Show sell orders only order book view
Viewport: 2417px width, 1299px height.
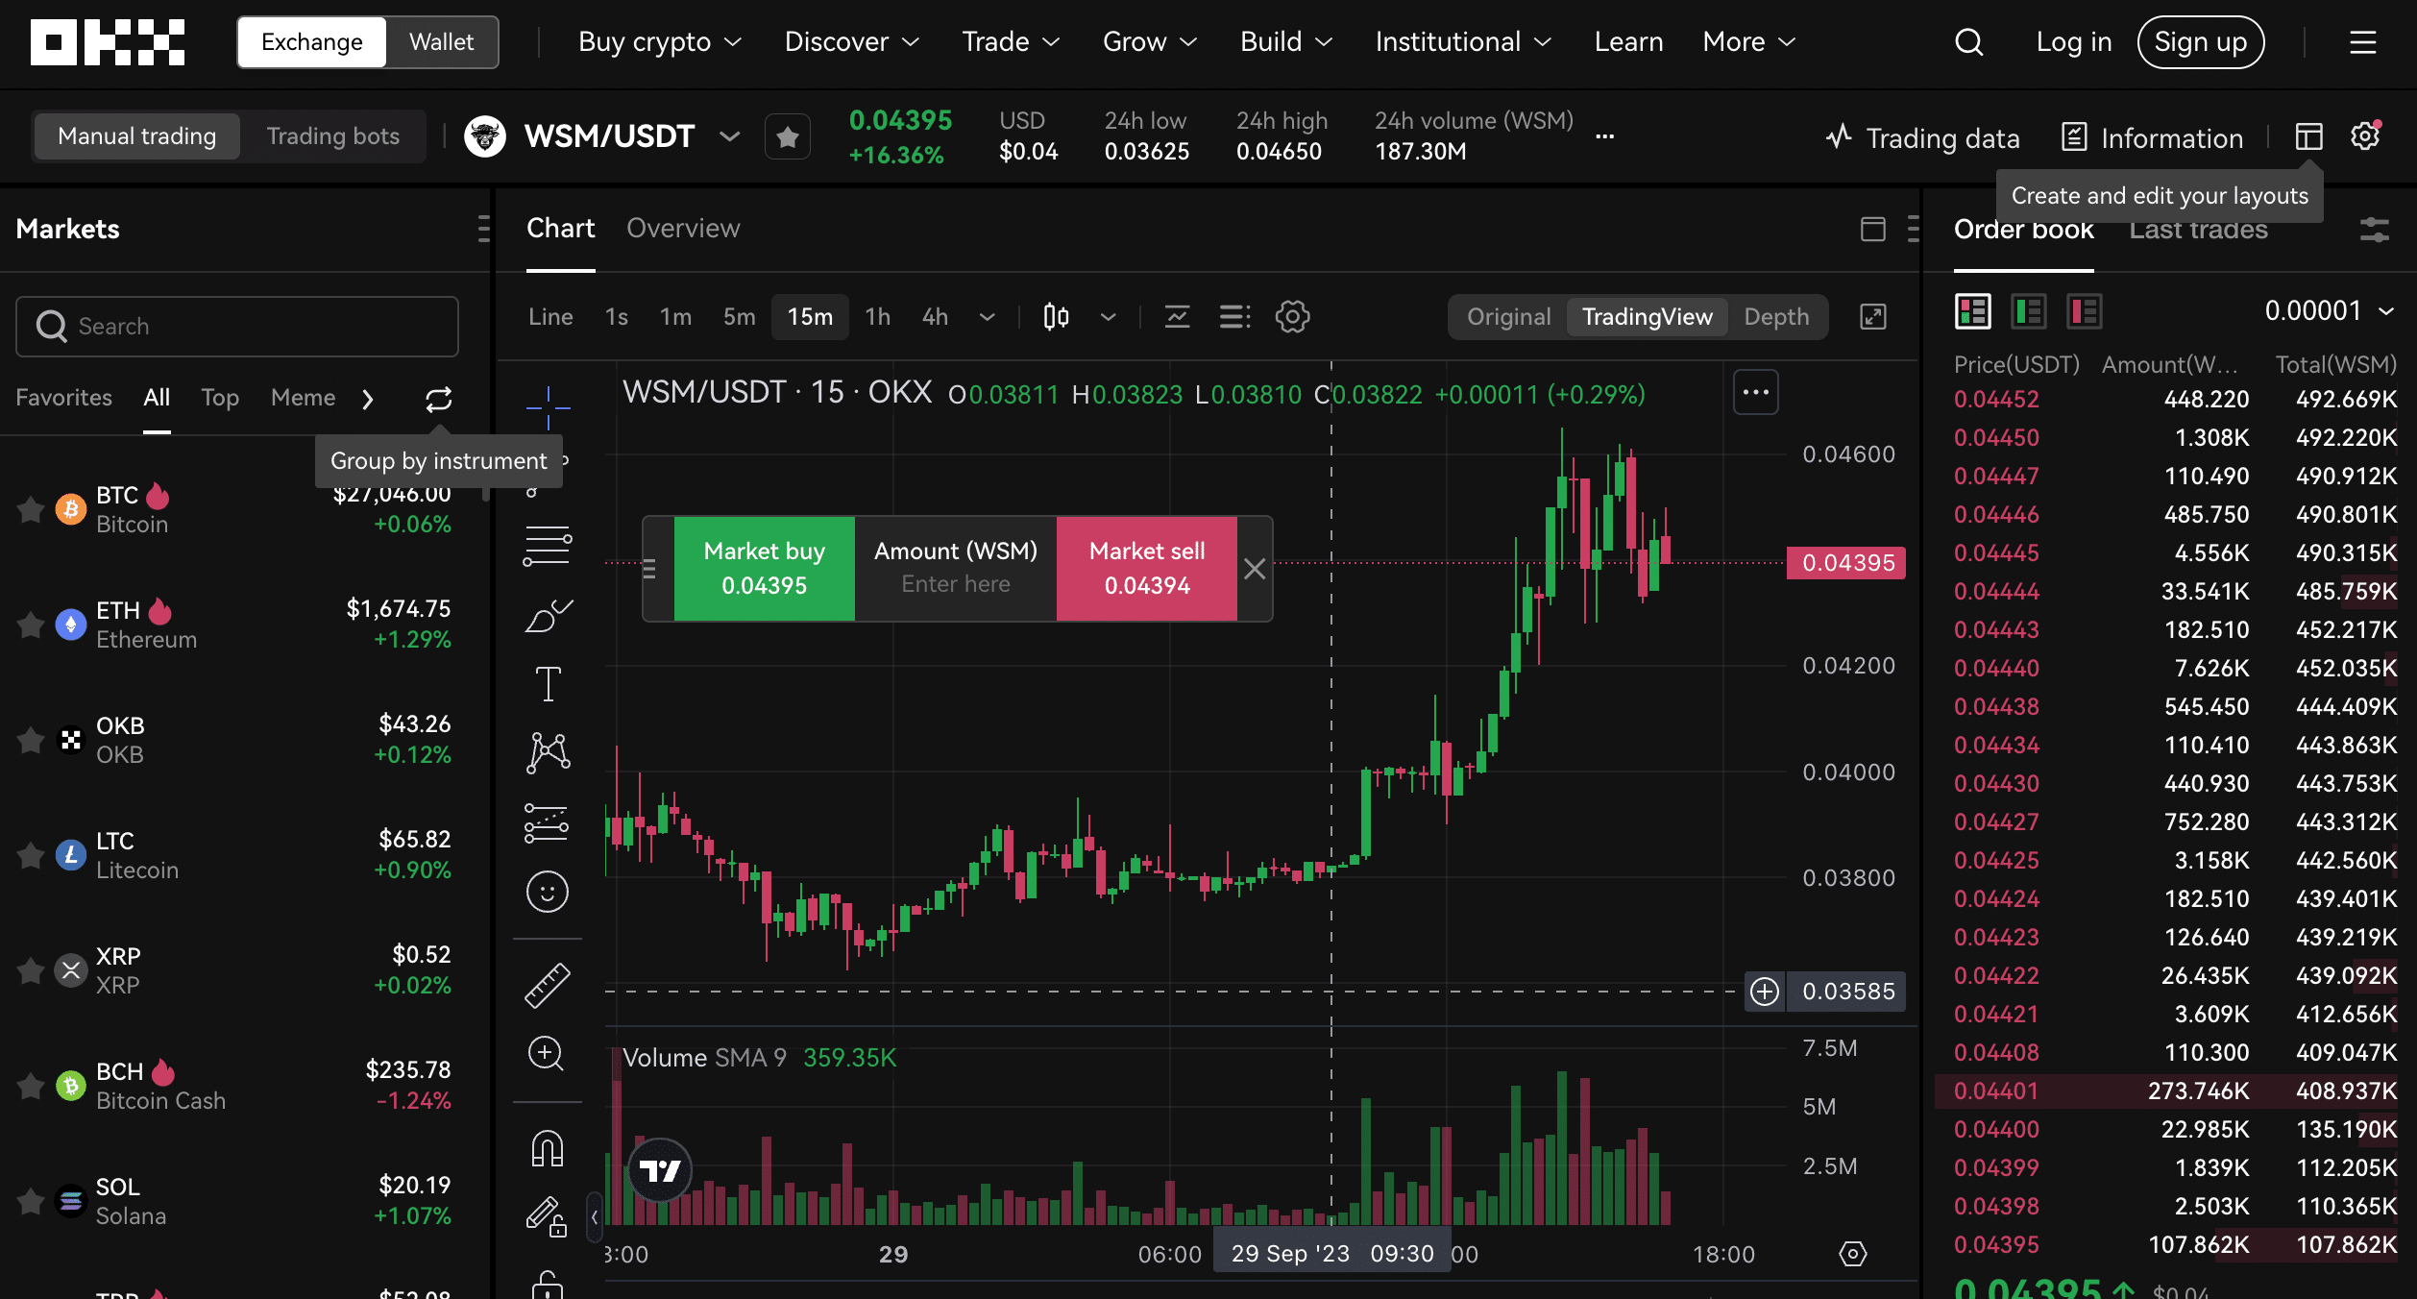click(x=2085, y=311)
